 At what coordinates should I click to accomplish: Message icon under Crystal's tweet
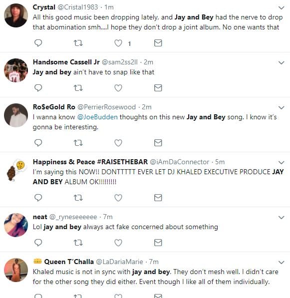coord(158,43)
